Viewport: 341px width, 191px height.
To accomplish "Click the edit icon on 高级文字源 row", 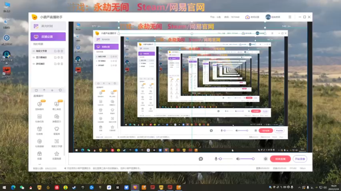I will (x=55, y=51).
